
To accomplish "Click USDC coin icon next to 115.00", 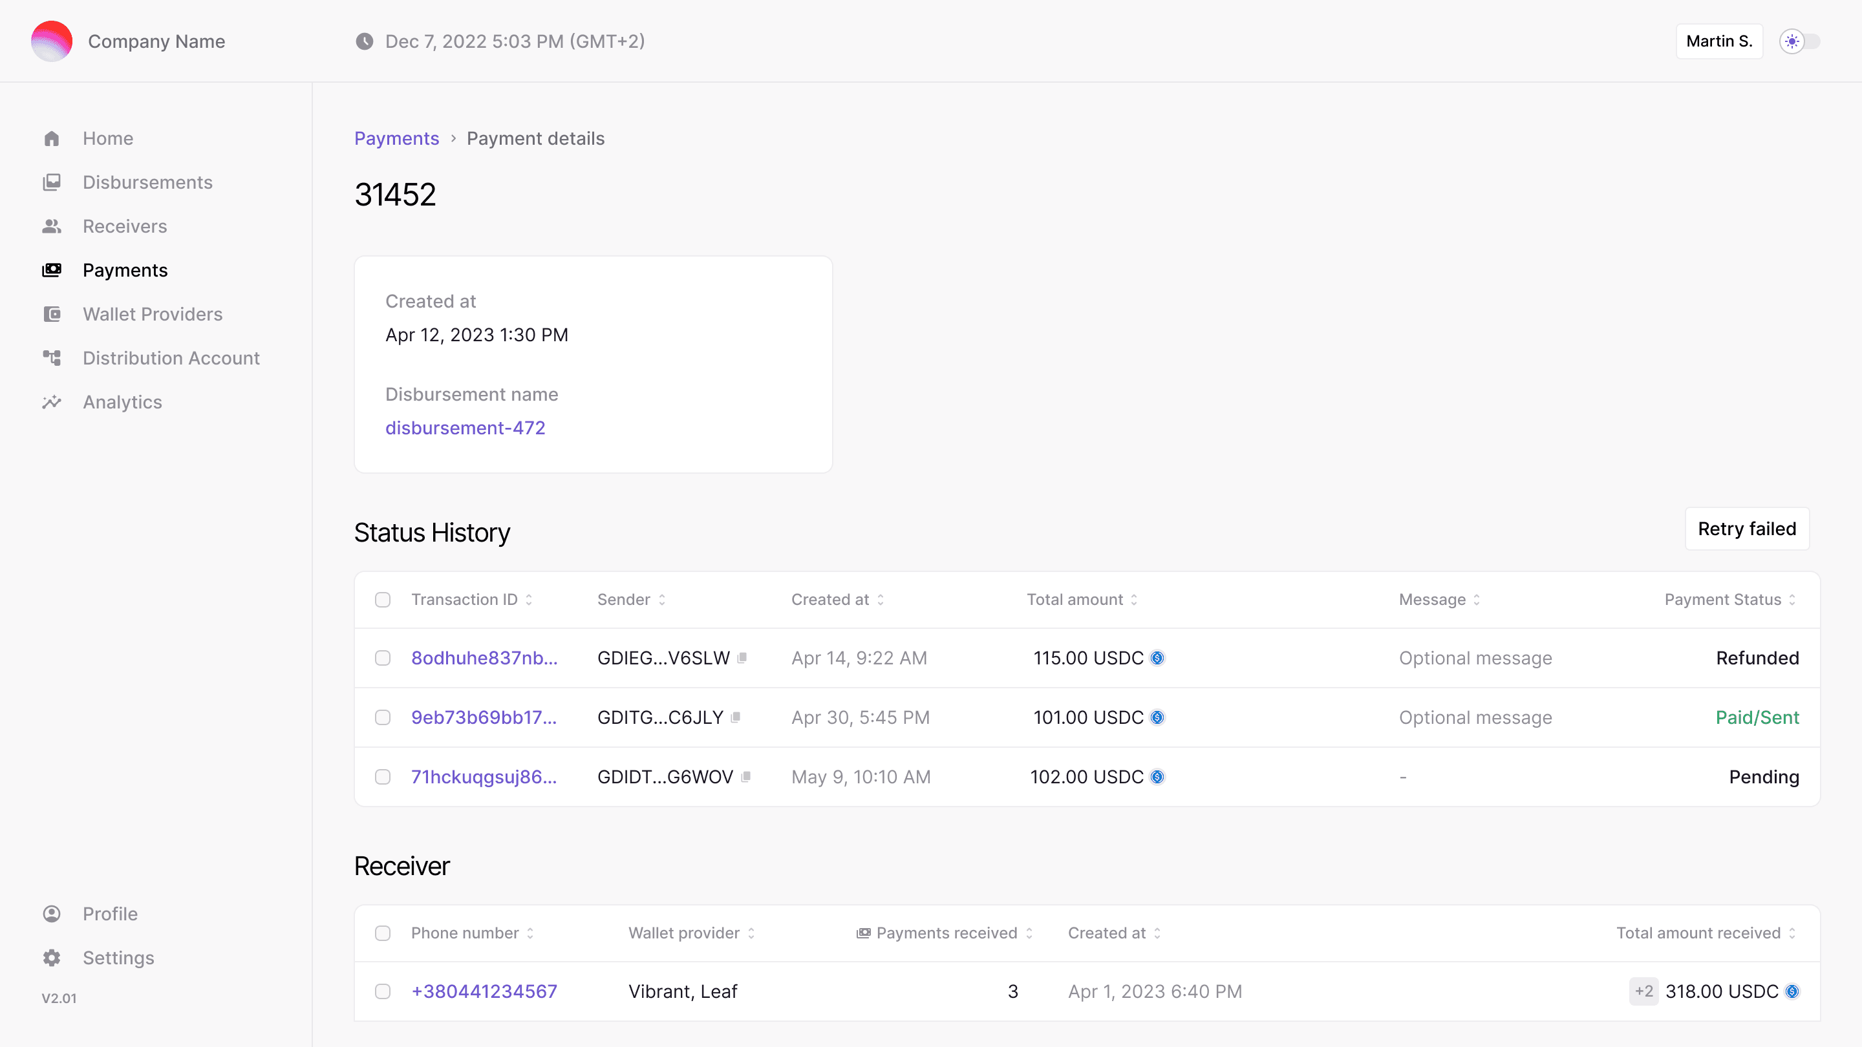I will (x=1157, y=659).
